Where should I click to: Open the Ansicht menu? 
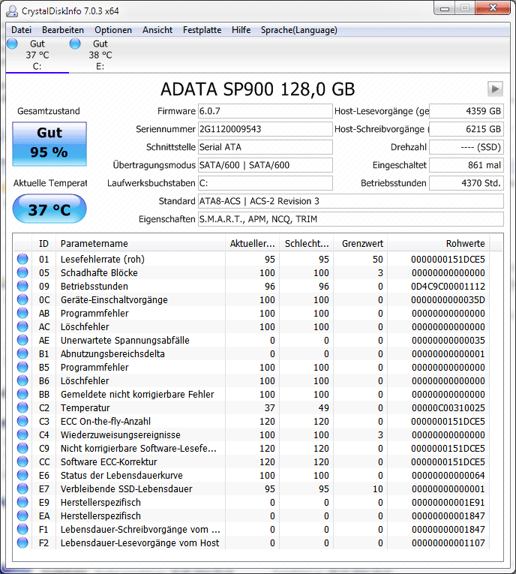[x=157, y=30]
